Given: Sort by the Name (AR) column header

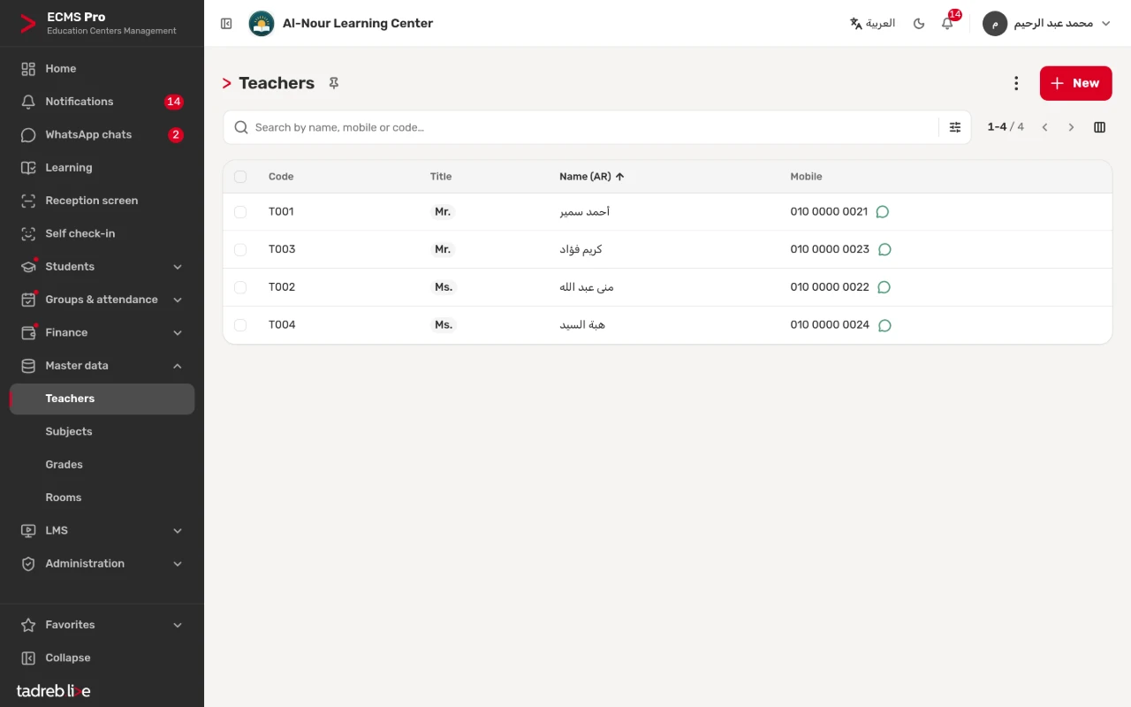Looking at the screenshot, I should tap(592, 177).
